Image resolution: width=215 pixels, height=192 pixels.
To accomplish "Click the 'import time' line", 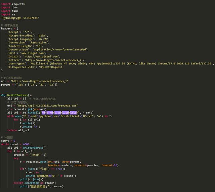I will pyautogui.click(x=10, y=11).
